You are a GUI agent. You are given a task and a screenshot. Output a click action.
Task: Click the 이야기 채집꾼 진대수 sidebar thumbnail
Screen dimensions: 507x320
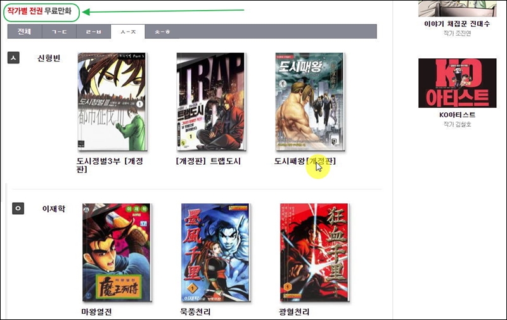pos(457,8)
